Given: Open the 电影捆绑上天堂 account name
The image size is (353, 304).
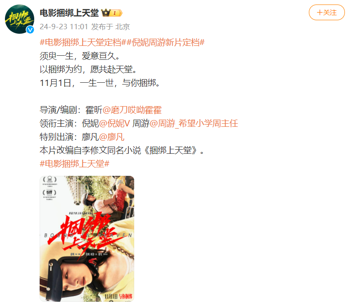Looking at the screenshot, I should pyautogui.click(x=69, y=13).
